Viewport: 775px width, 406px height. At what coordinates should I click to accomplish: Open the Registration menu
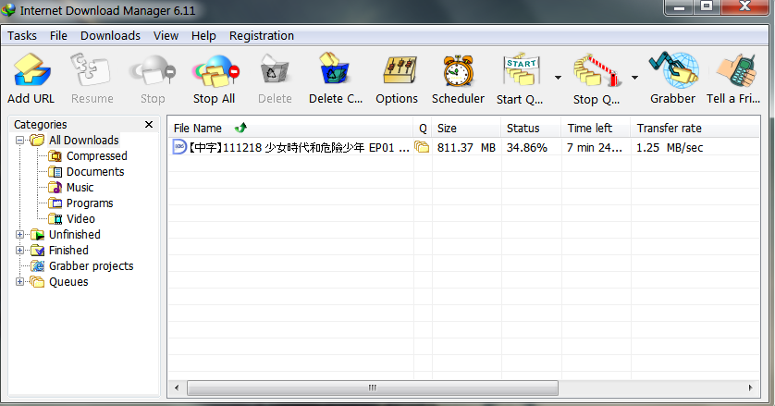262,35
